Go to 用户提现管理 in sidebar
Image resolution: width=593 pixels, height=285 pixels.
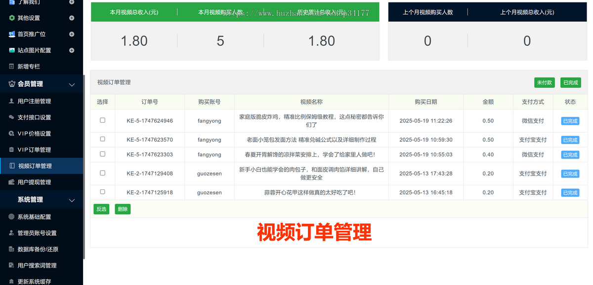34,182
